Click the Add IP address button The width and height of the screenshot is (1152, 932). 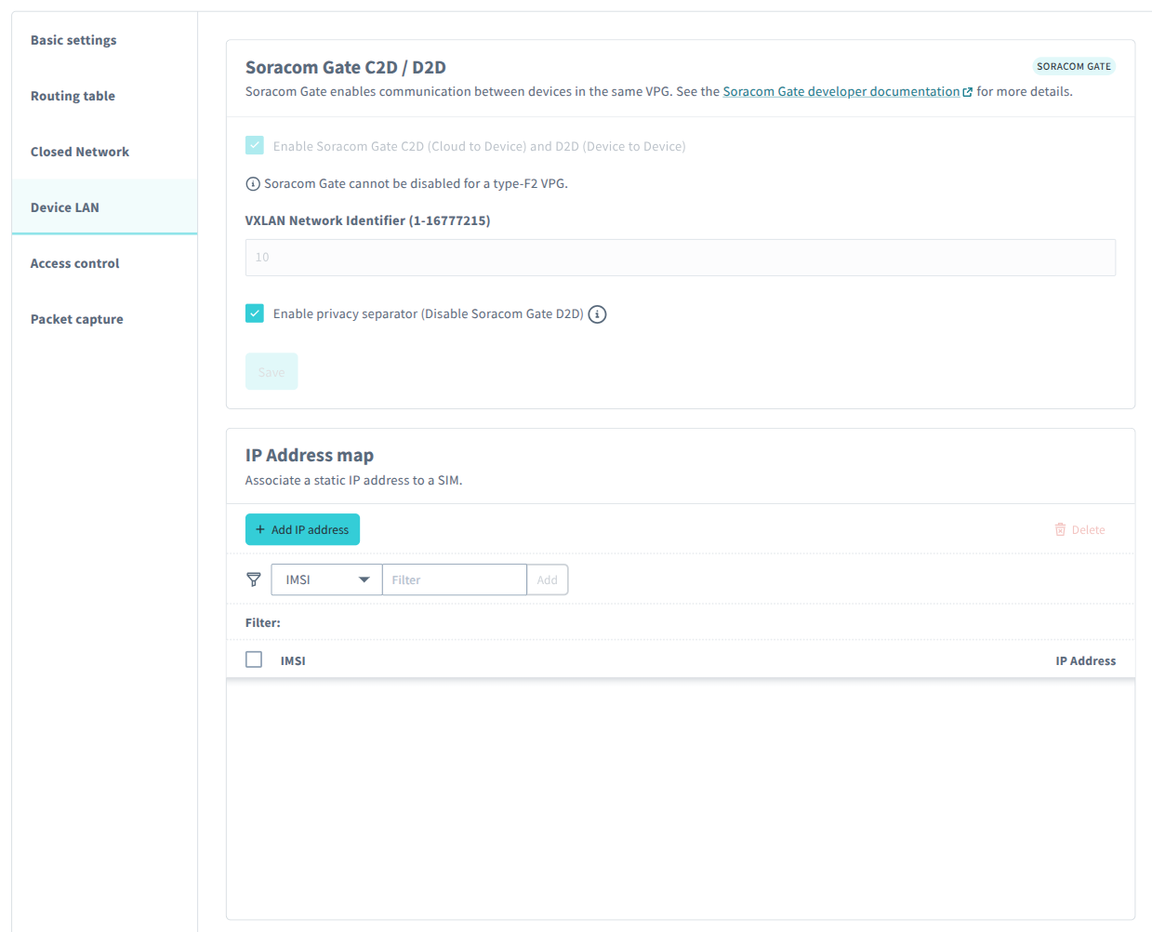coord(302,528)
